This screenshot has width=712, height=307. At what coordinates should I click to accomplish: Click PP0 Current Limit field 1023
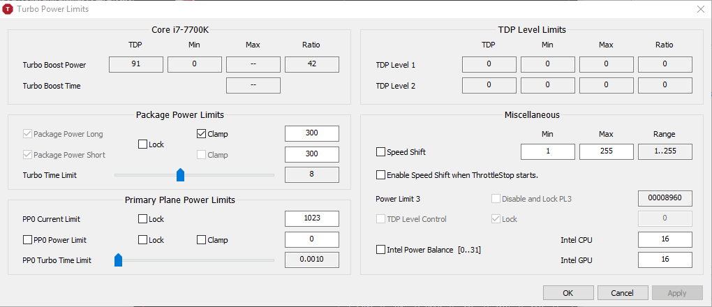pyautogui.click(x=312, y=218)
